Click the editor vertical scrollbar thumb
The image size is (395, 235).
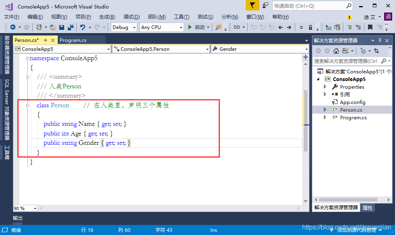coord(305,121)
